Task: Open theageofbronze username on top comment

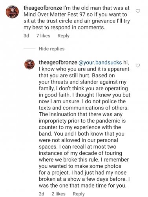Action: coord(43,8)
